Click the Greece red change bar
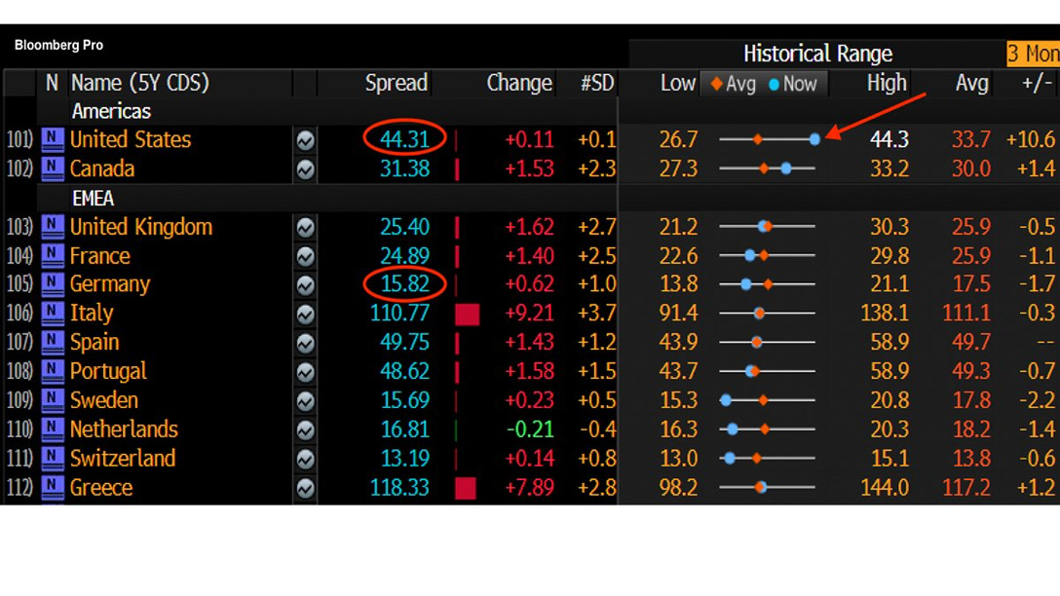 pyautogui.click(x=465, y=489)
